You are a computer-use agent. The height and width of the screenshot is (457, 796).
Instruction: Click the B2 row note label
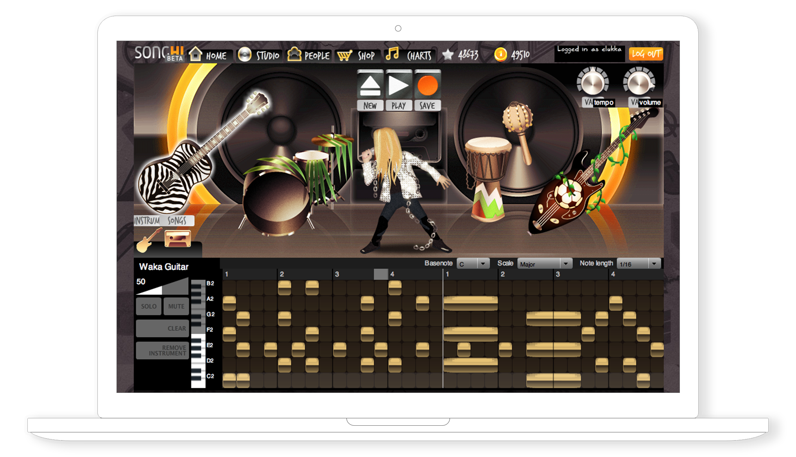click(x=210, y=283)
